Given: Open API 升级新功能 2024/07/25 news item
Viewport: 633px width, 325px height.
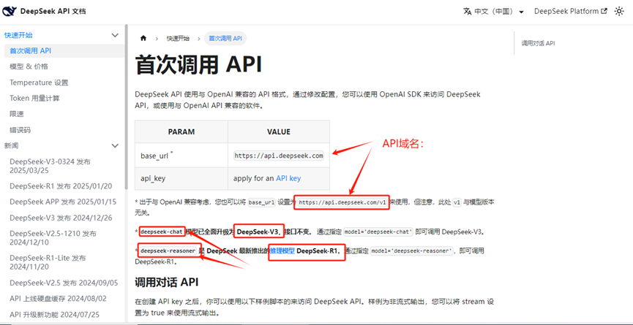Looking at the screenshot, I should (54, 315).
